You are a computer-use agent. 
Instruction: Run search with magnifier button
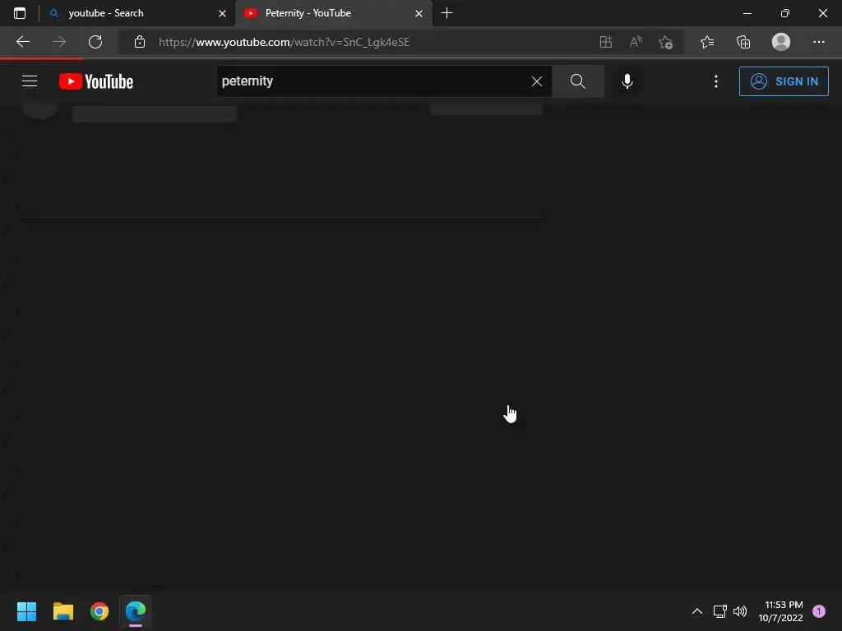tap(578, 81)
